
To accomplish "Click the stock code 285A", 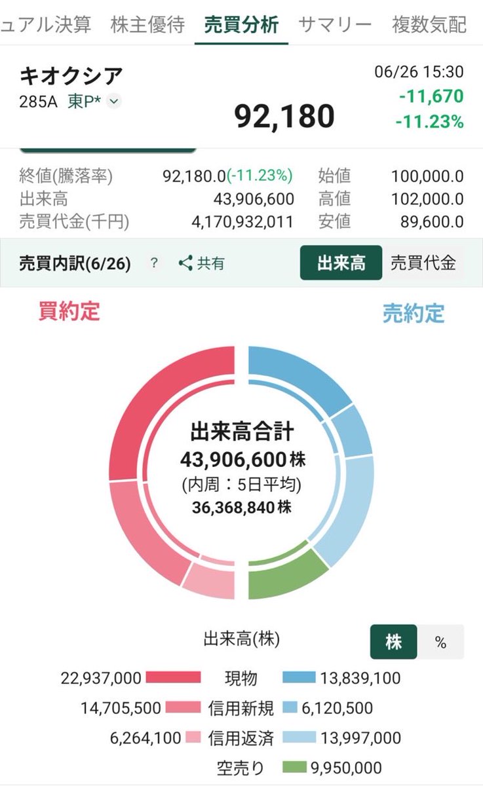I will (x=40, y=102).
